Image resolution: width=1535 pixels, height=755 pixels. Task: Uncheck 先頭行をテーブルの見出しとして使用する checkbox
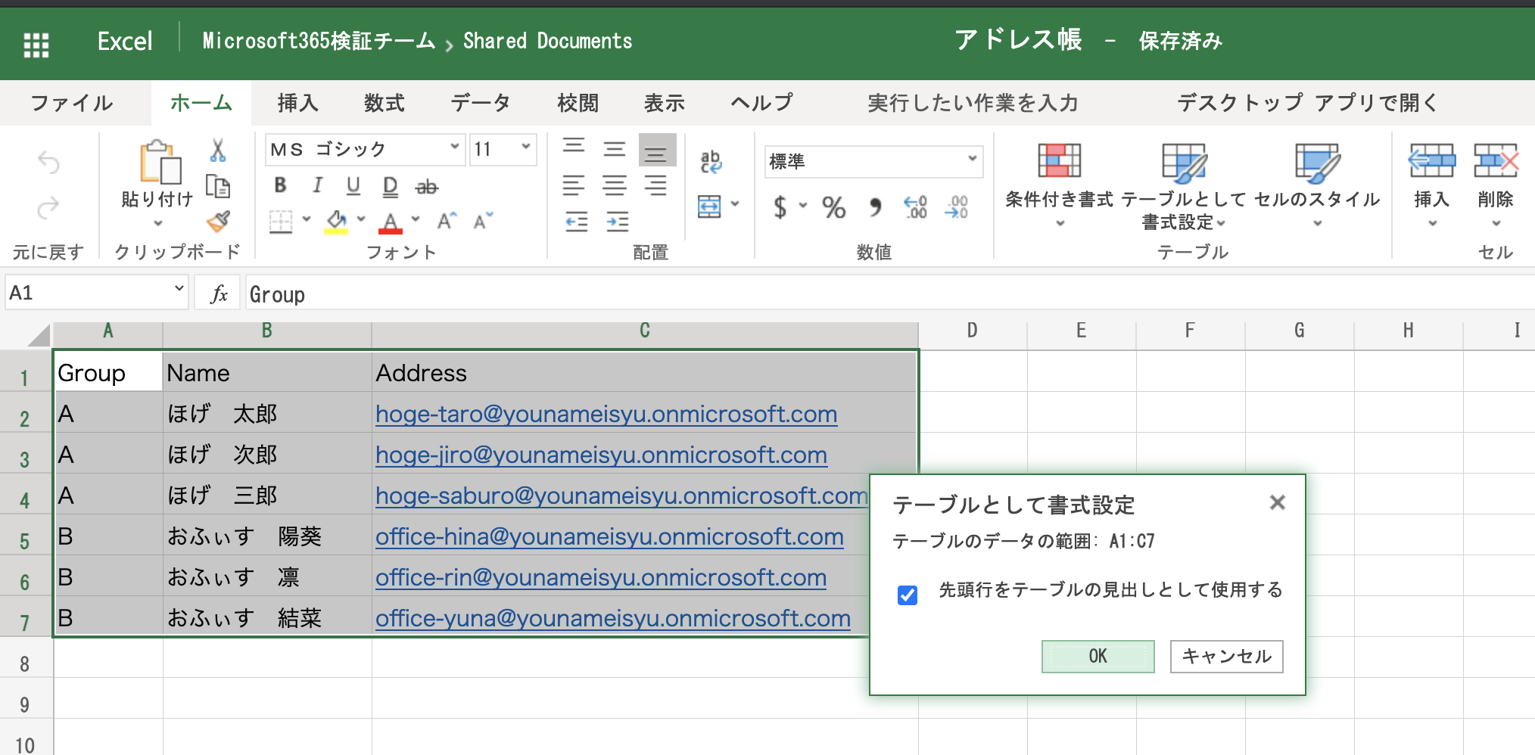click(x=908, y=596)
